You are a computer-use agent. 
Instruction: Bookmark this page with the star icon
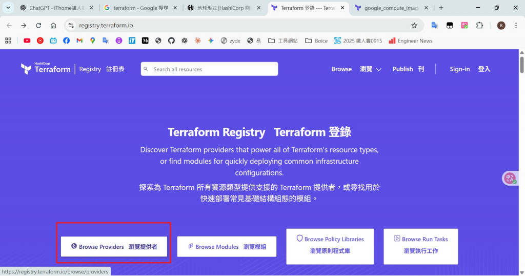(414, 26)
